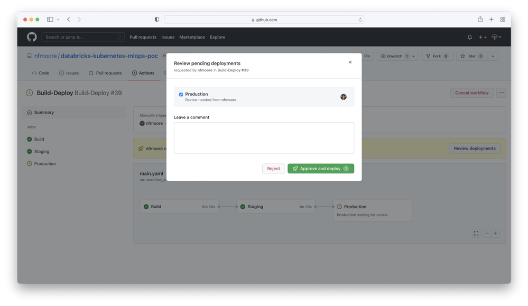Viewport: 528px width, 306px height.
Task: Click the GitHub logo in header
Action: pyautogui.click(x=32, y=37)
